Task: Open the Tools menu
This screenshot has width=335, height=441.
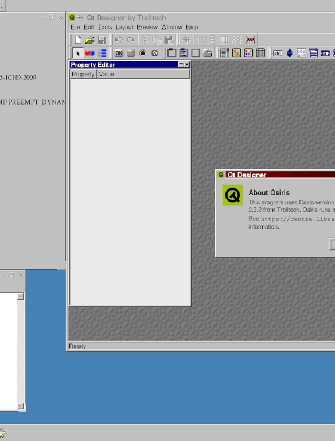Action: [x=105, y=28]
